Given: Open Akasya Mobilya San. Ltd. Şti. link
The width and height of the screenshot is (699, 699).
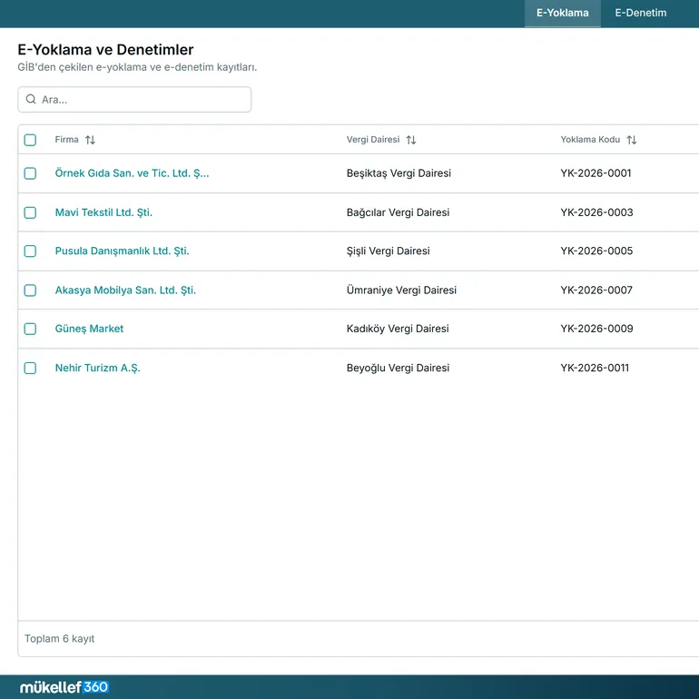Looking at the screenshot, I should 125,290.
